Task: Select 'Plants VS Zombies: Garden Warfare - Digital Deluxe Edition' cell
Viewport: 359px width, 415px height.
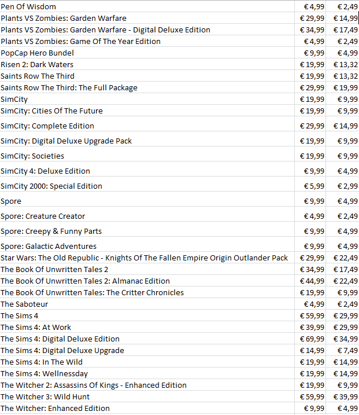Action: pyautogui.click(x=147, y=30)
